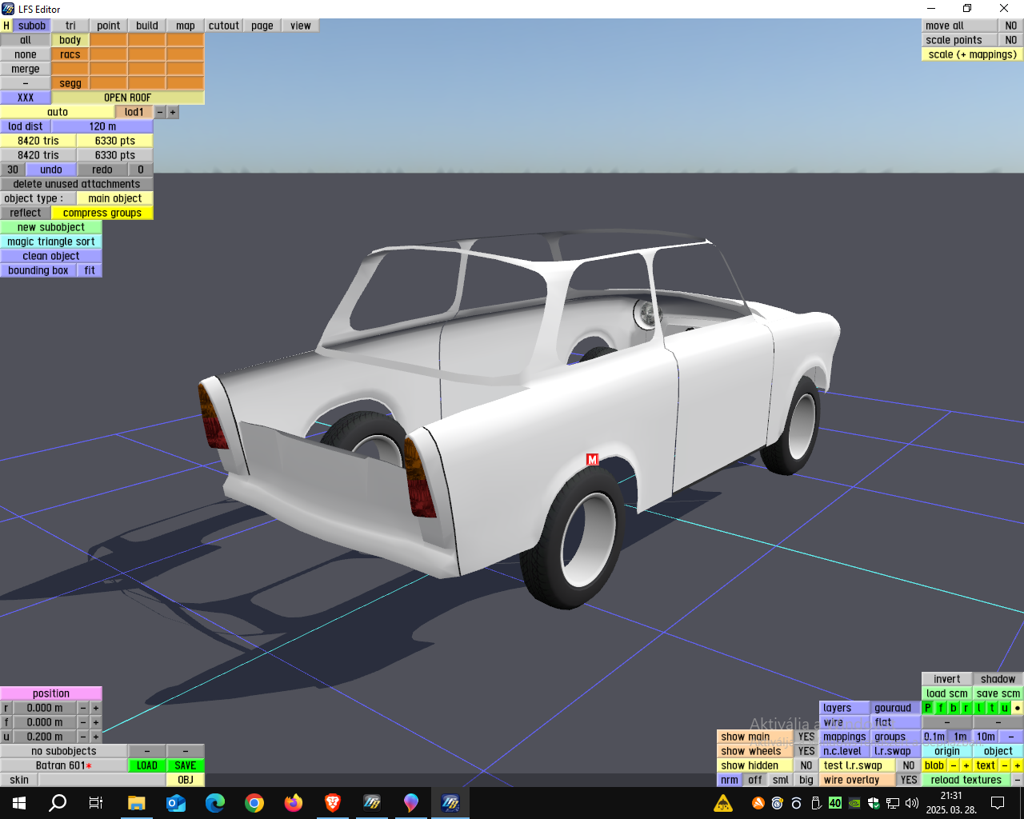
Task: Select the green r view button
Action: 966,708
